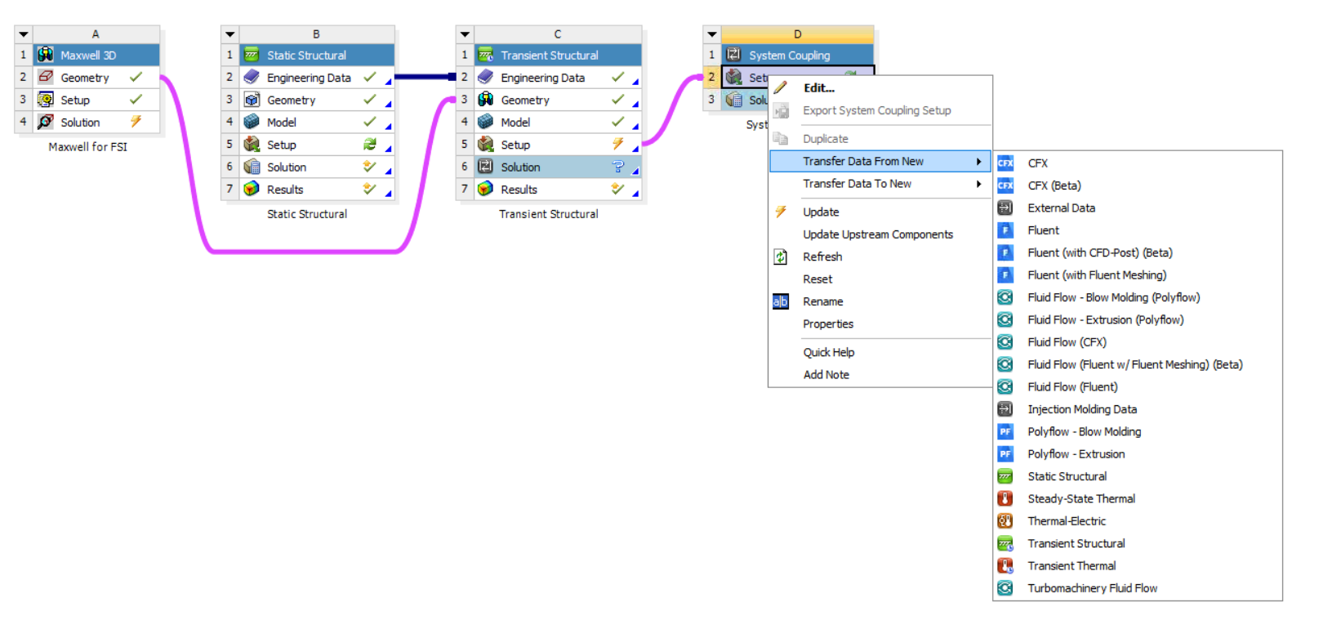Open system D dropdown arrow
1332x643 pixels.
click(712, 34)
